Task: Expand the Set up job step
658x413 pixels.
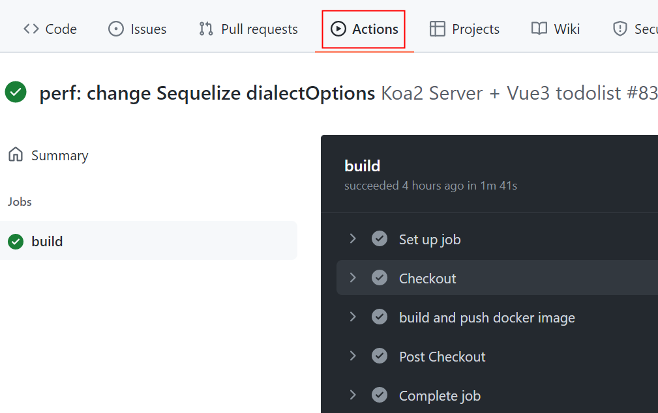Action: click(353, 239)
